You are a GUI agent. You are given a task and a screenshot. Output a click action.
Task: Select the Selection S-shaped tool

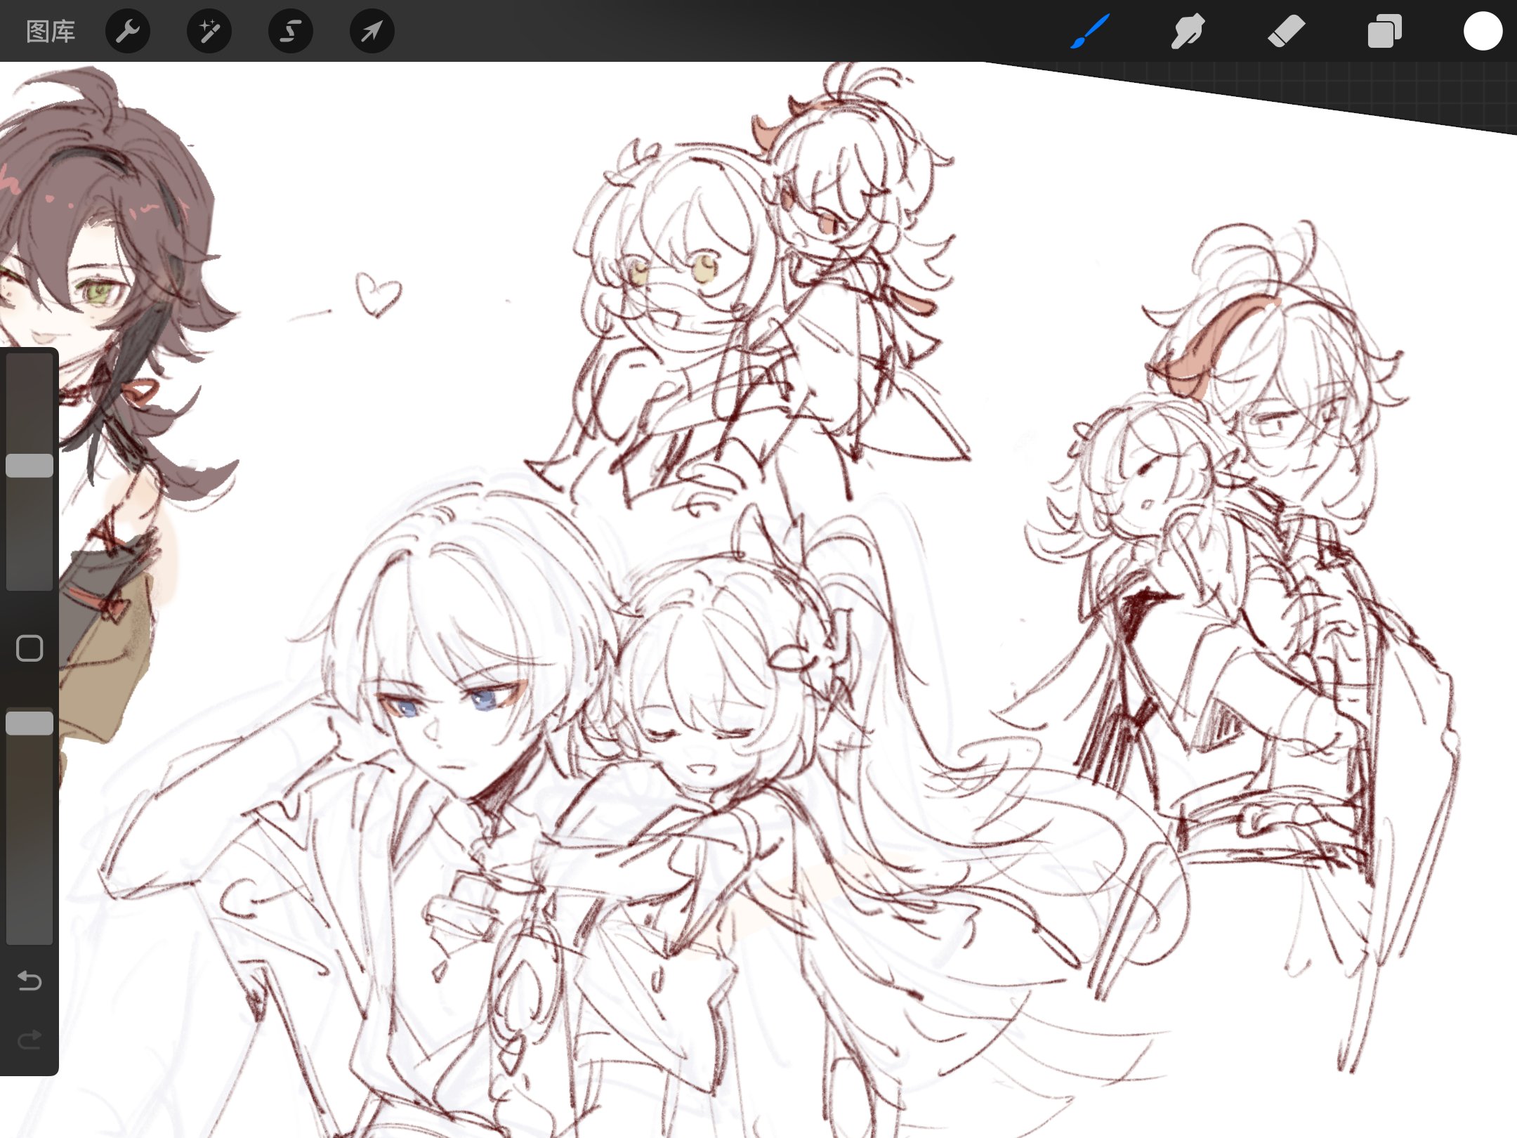[x=291, y=32]
